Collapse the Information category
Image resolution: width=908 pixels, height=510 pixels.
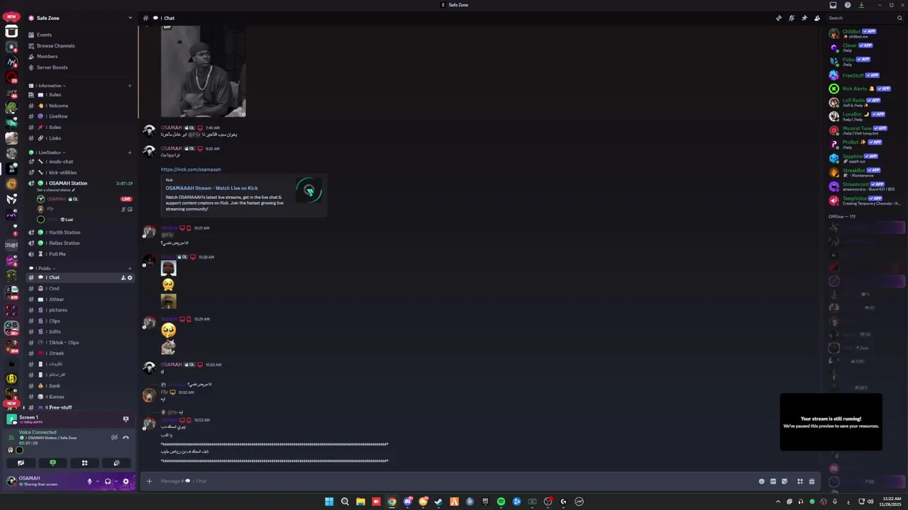tap(51, 86)
